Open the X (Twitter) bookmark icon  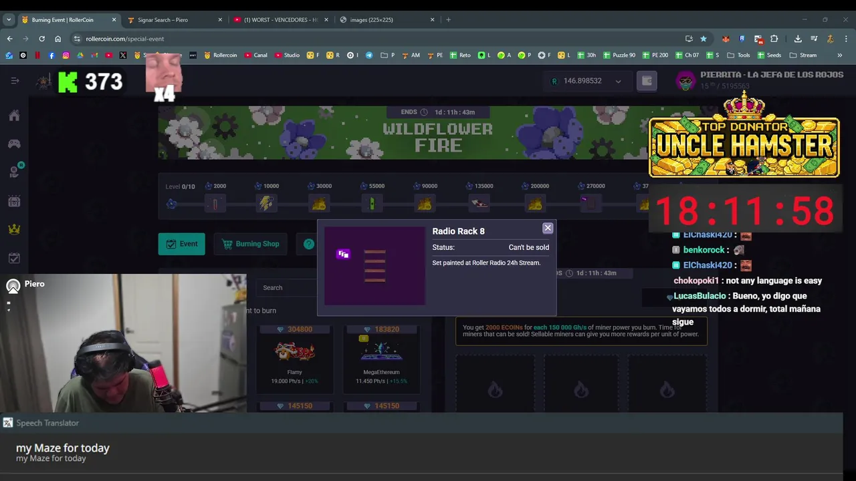pos(123,55)
